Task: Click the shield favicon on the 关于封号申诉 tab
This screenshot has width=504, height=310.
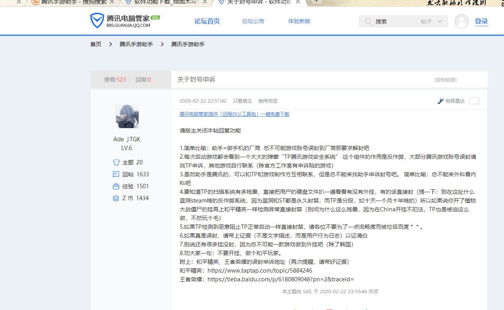Action: coord(221,2)
